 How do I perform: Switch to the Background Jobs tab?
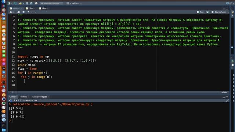point(40,97)
